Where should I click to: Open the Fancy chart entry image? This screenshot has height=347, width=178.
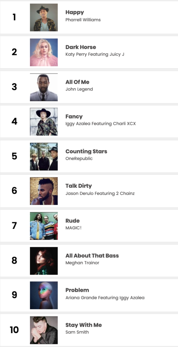[x=44, y=122]
